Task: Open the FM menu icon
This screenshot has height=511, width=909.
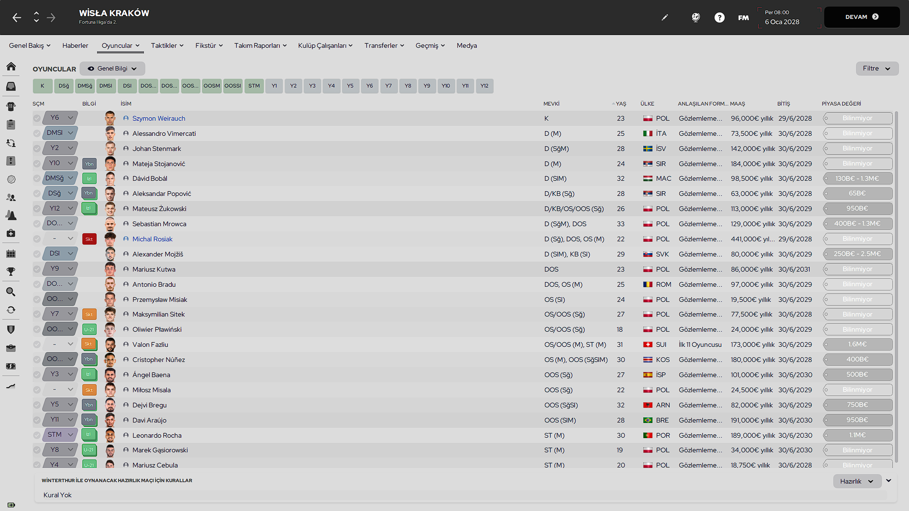Action: tap(743, 18)
